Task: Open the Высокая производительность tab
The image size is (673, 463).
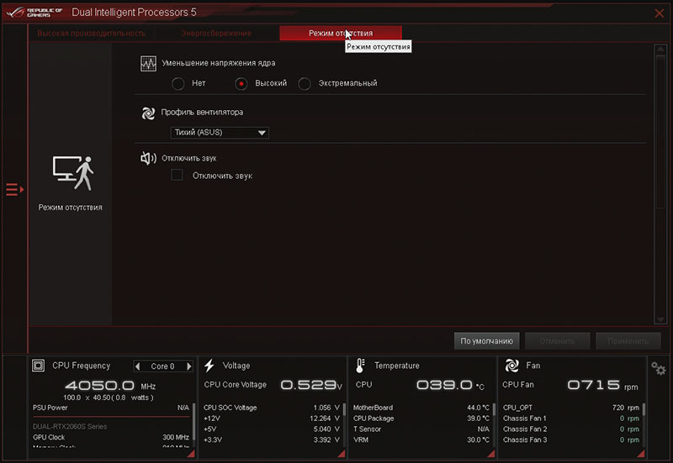Action: (x=91, y=33)
